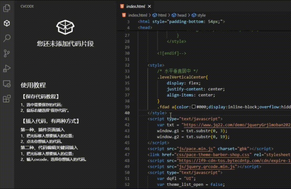Open the Explorer files icon in activity bar
Screen dimensions: 291x189
pyautogui.click(x=7, y=8)
